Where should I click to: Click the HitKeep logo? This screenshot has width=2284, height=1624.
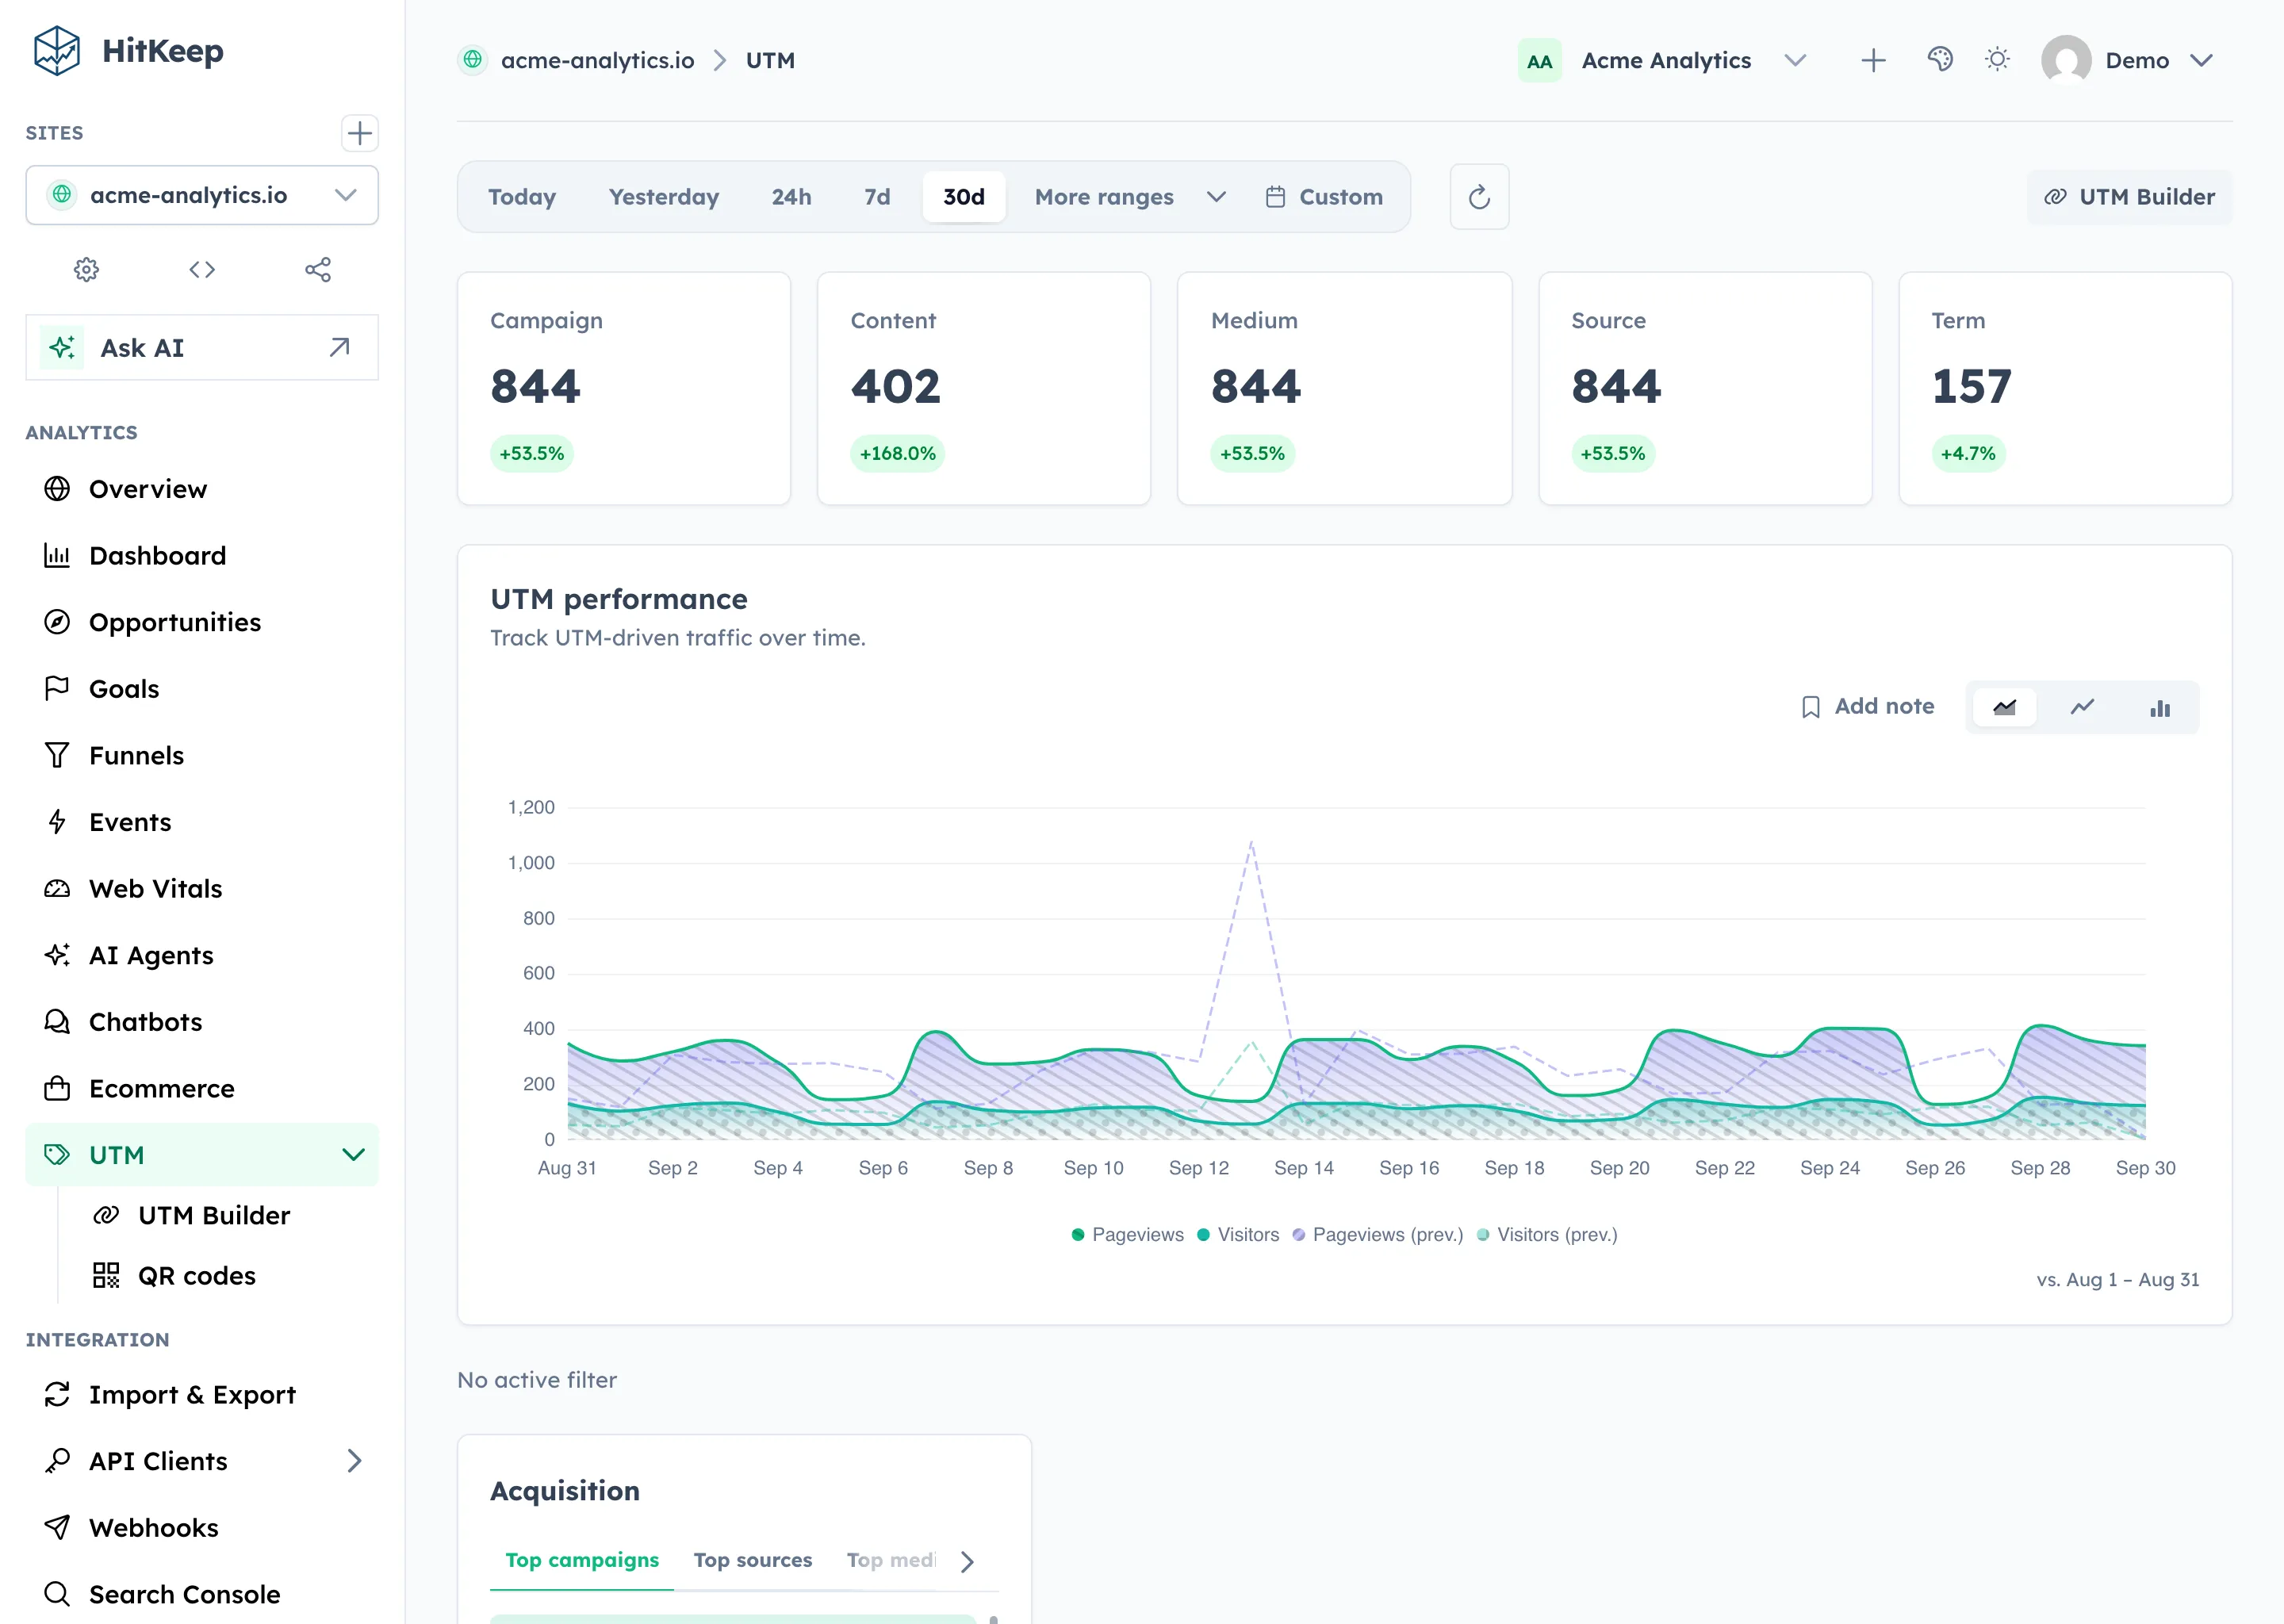pos(127,51)
